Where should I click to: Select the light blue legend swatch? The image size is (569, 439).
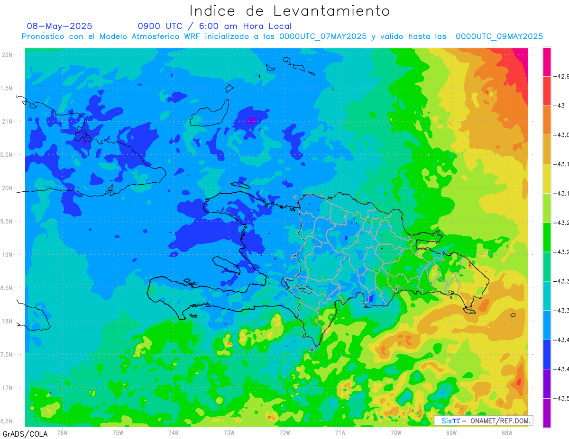[x=547, y=324]
